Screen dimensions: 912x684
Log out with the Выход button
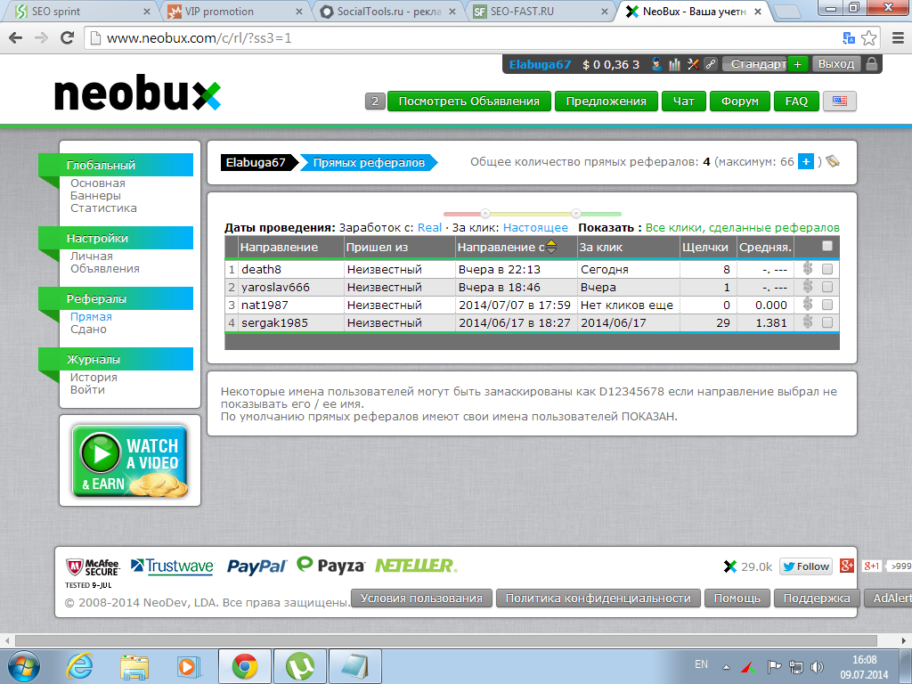click(835, 64)
